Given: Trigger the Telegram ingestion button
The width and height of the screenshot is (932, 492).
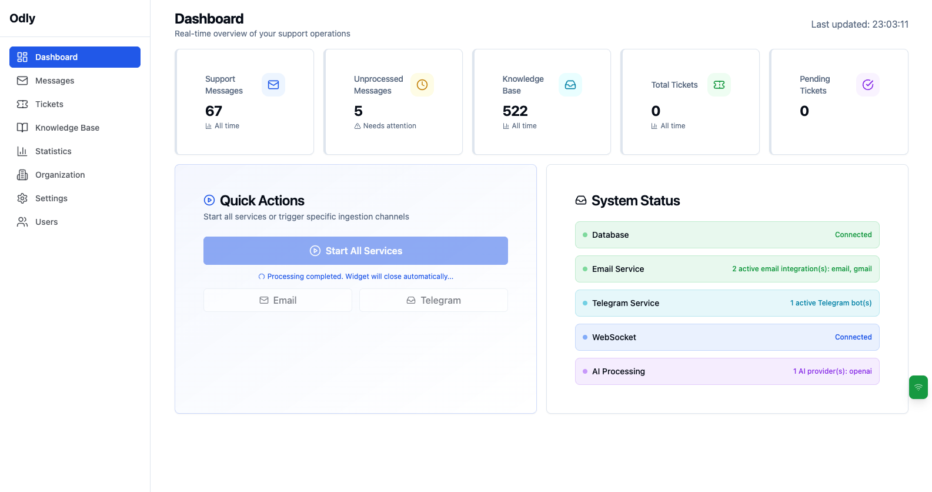Looking at the screenshot, I should coord(433,300).
